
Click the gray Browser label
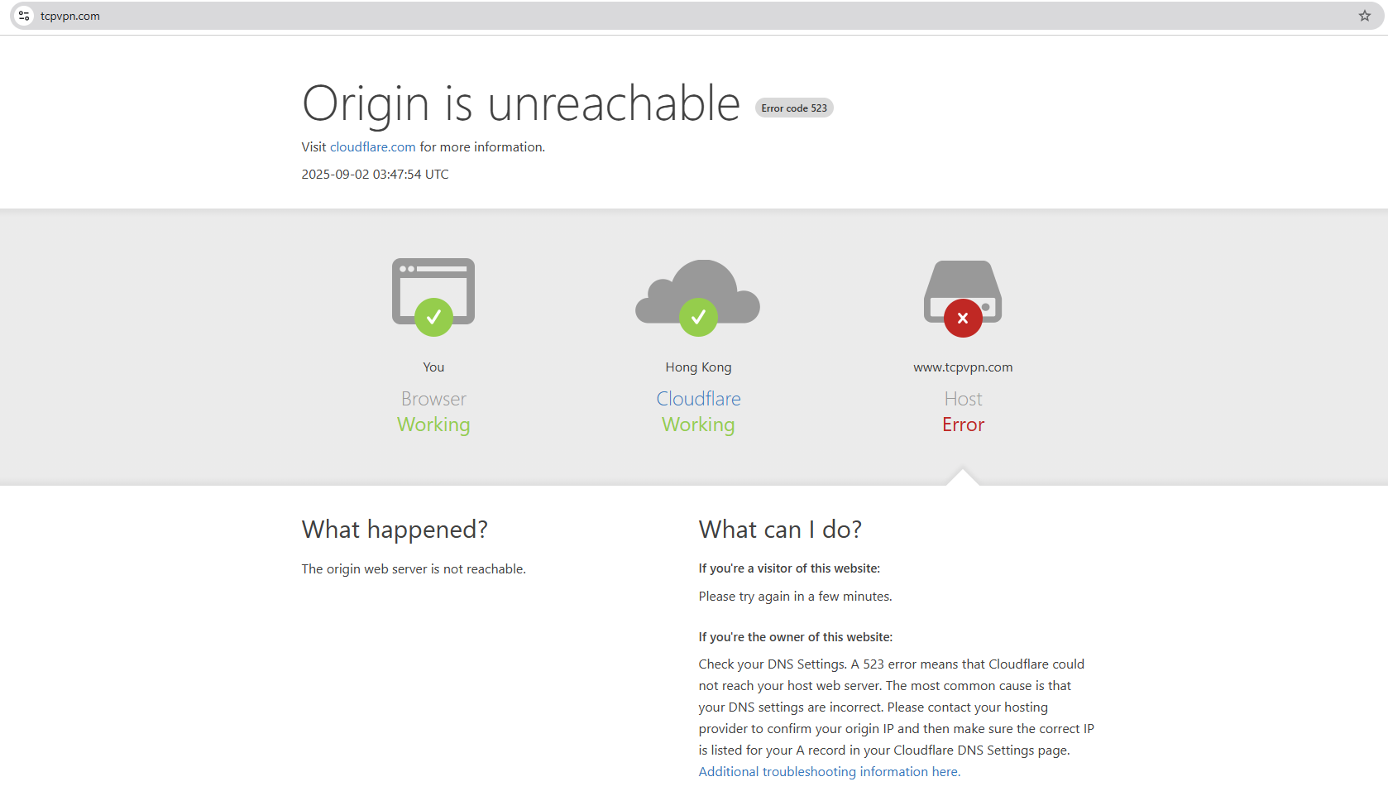433,399
